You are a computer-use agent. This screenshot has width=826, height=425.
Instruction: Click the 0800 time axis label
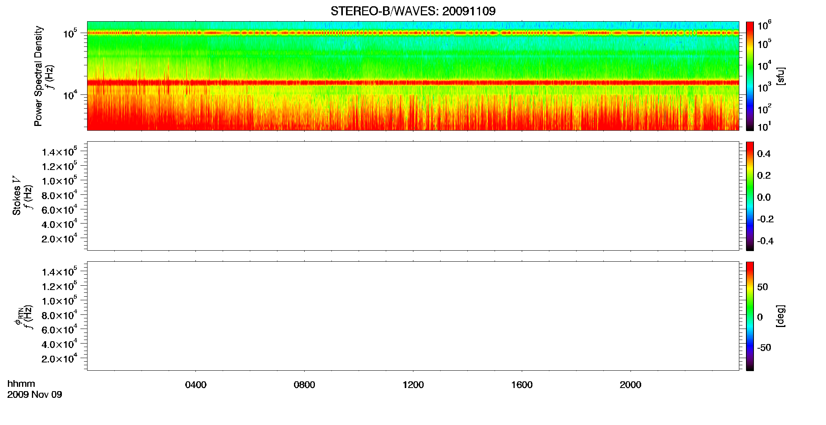click(304, 385)
